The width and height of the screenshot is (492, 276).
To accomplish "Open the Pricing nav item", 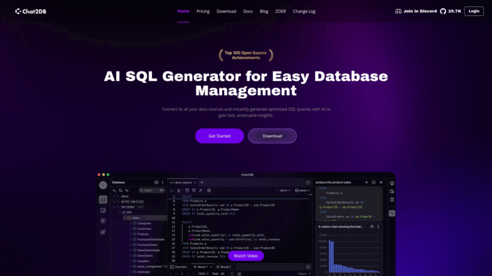I will coord(203,11).
